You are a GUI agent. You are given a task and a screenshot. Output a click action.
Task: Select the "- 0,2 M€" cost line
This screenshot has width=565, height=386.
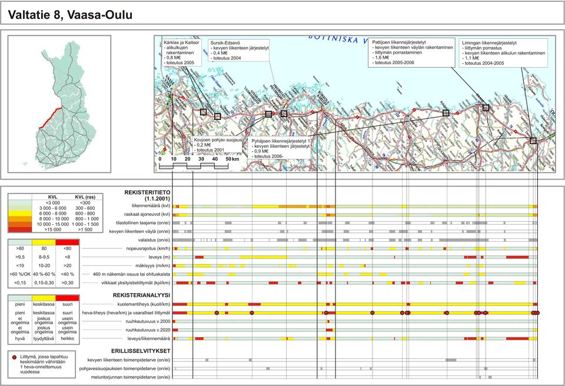[202, 145]
